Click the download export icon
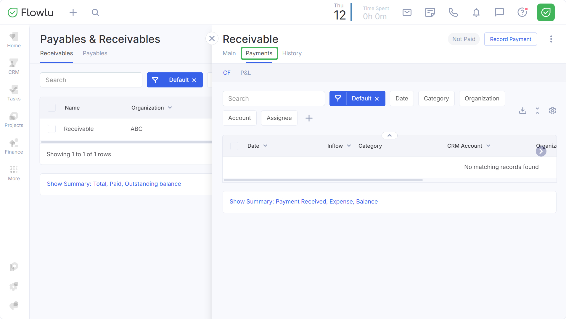This screenshot has height=319, width=566. (523, 111)
